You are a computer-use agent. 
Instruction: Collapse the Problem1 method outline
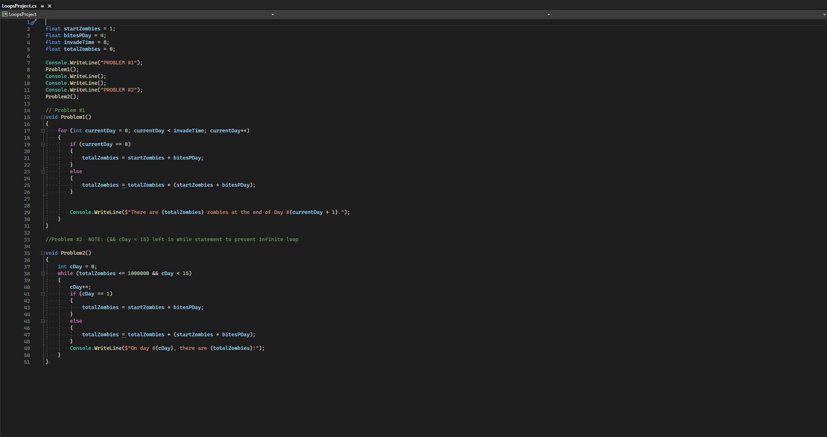click(x=43, y=118)
